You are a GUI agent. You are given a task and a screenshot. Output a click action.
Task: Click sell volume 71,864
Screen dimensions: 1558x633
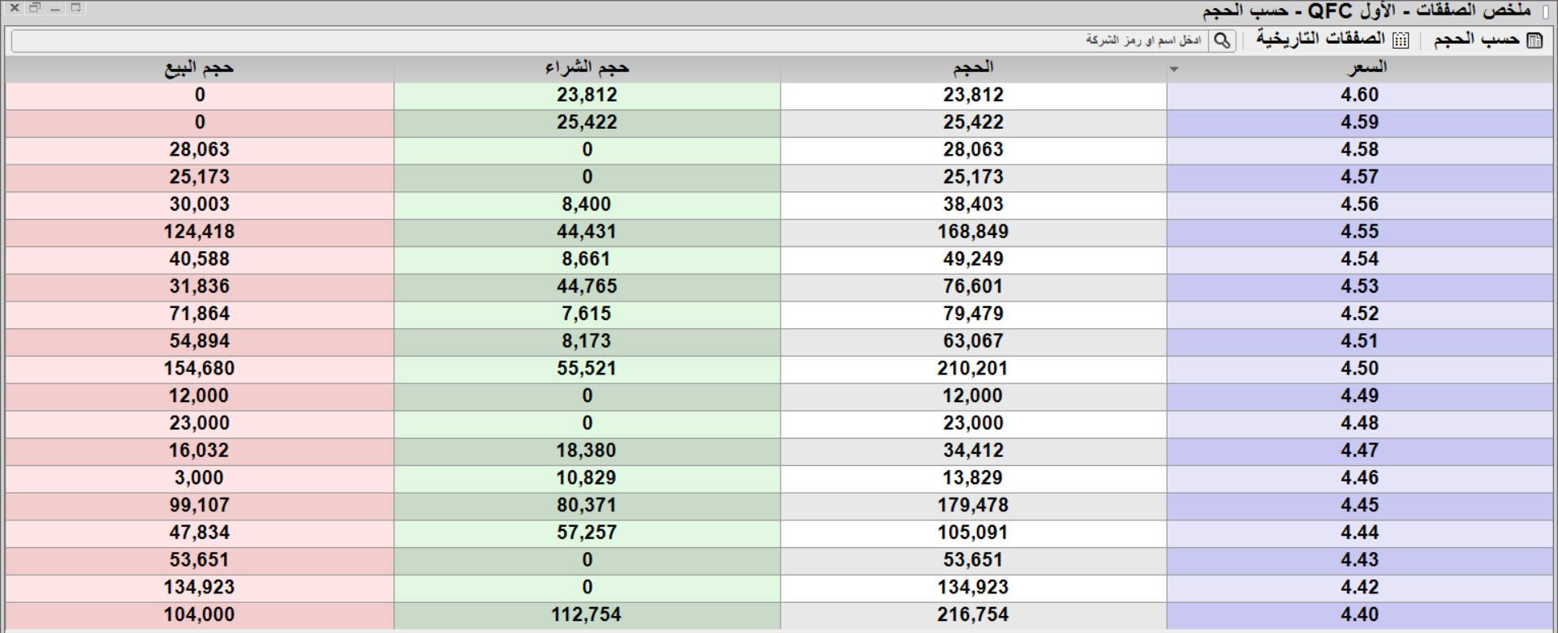(200, 314)
